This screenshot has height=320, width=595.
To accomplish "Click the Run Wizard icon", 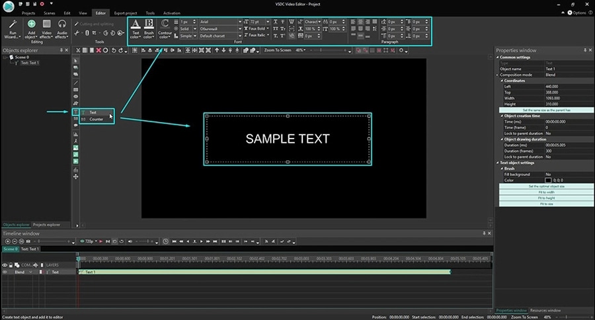I will coord(13,24).
